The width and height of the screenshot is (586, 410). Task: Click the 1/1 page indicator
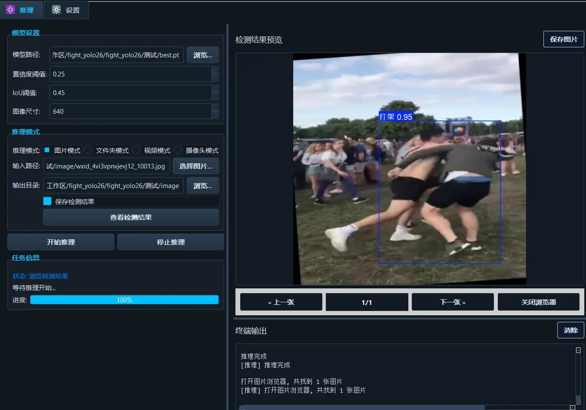click(367, 302)
